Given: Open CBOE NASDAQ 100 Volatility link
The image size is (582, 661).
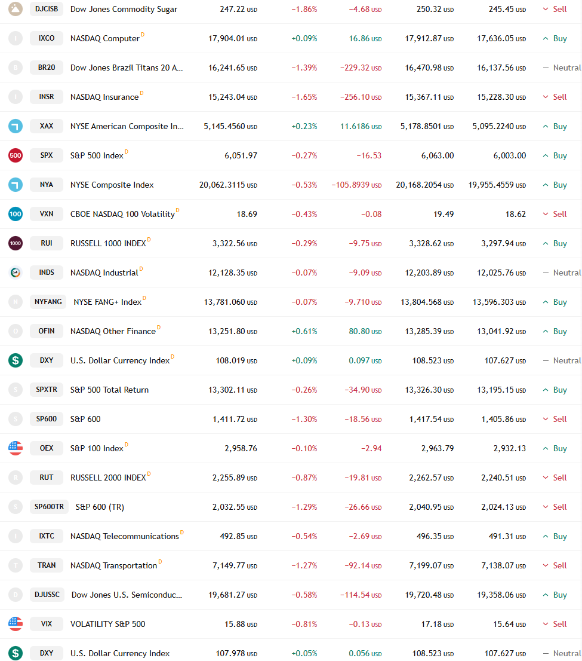Looking at the screenshot, I should point(122,214).
